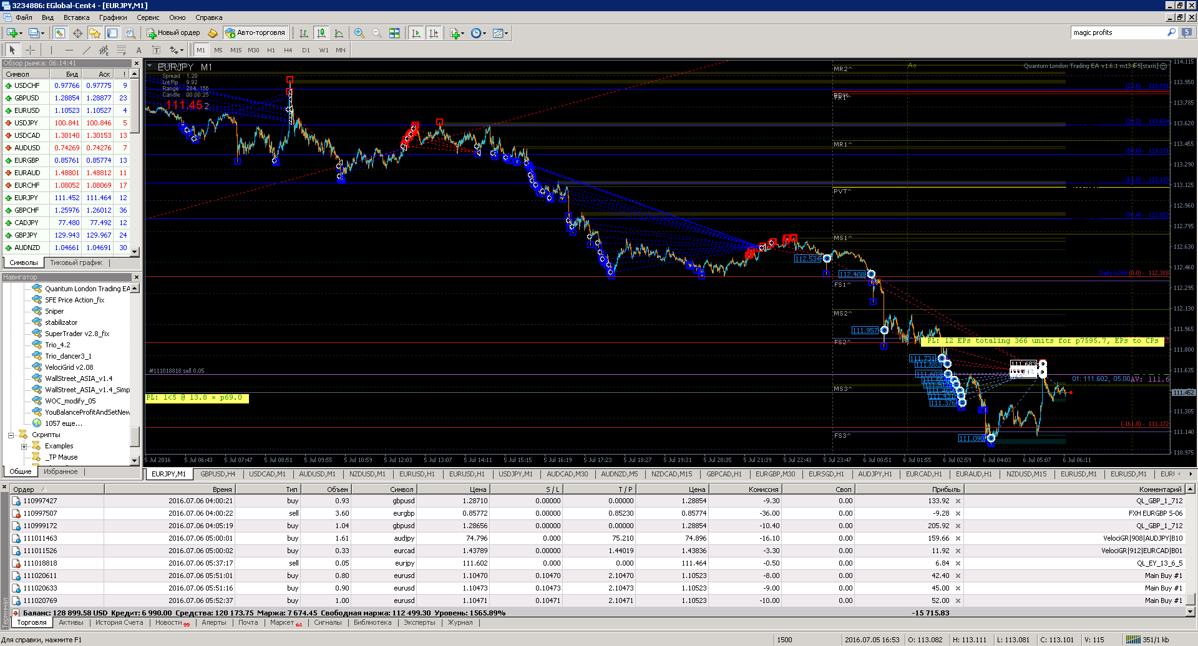Image resolution: width=1198 pixels, height=646 pixels.
Task: Open the Сервис menu
Action: (x=148, y=17)
